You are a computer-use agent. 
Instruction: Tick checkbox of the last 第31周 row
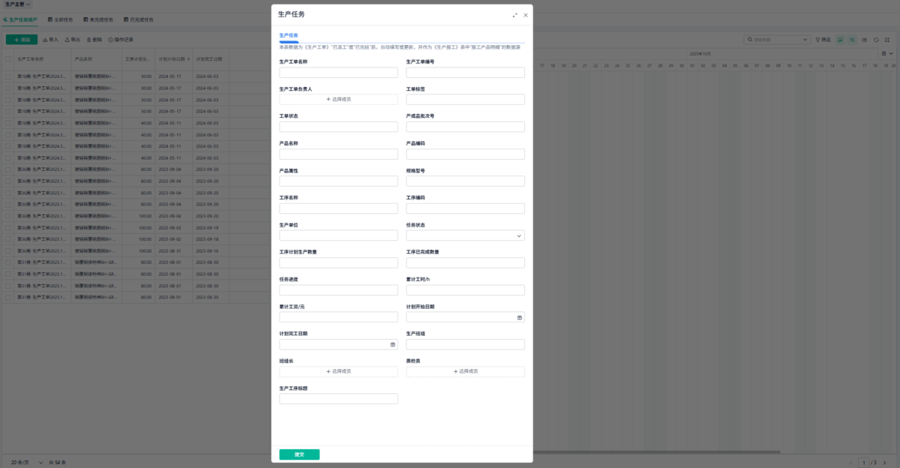[x=8, y=297]
